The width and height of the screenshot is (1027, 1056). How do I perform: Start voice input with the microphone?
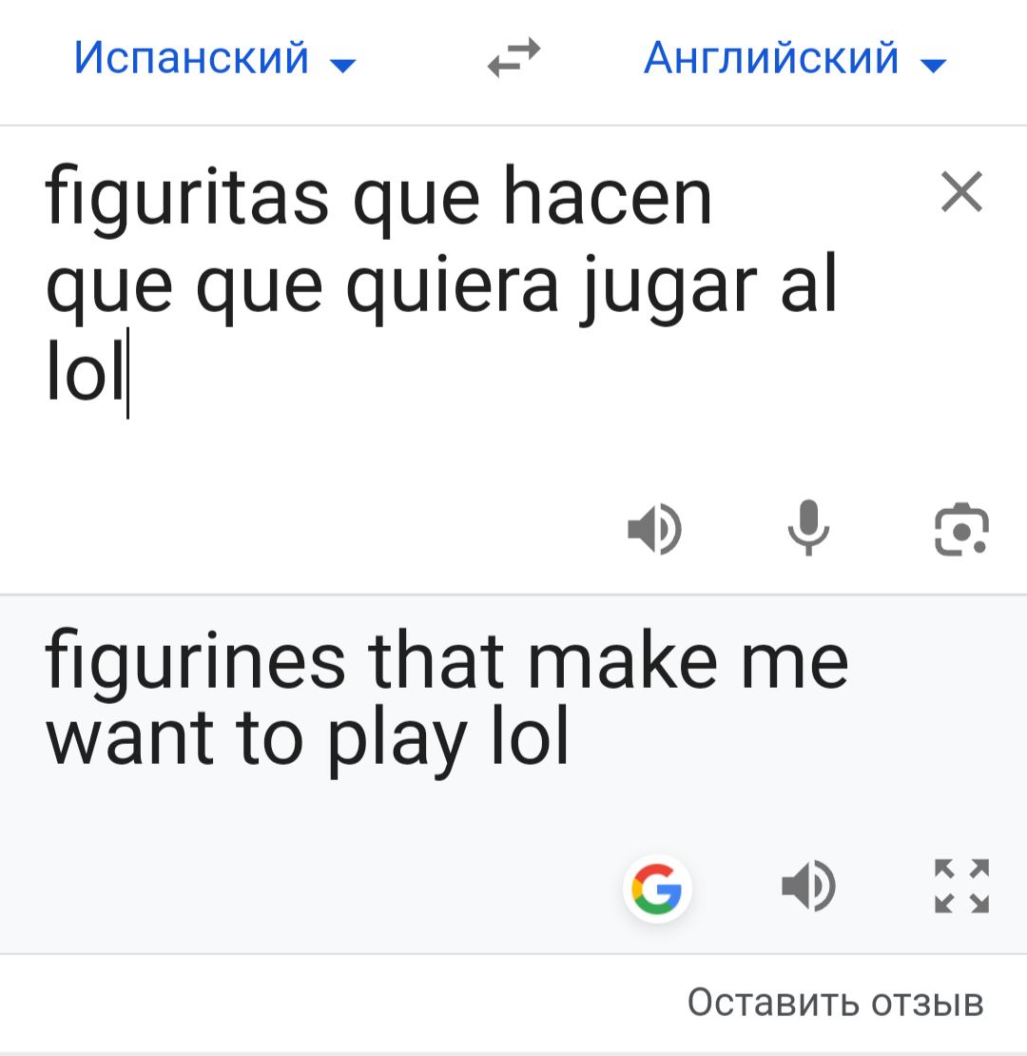[808, 528]
